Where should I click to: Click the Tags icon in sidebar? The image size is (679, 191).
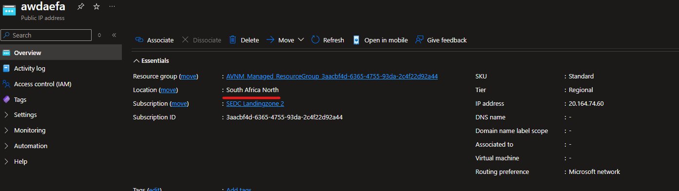6,99
